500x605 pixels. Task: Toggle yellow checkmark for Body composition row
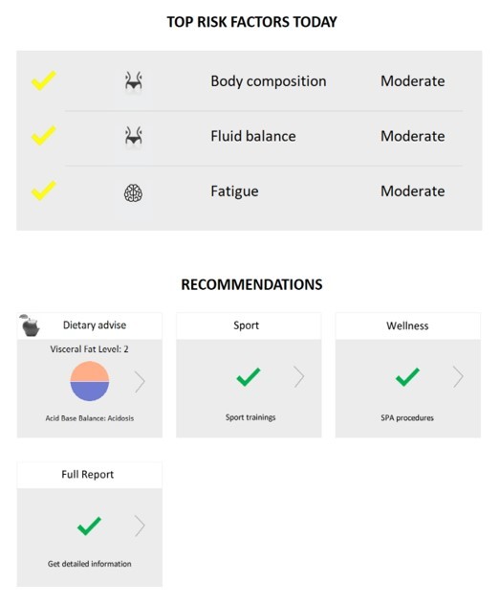(44, 80)
